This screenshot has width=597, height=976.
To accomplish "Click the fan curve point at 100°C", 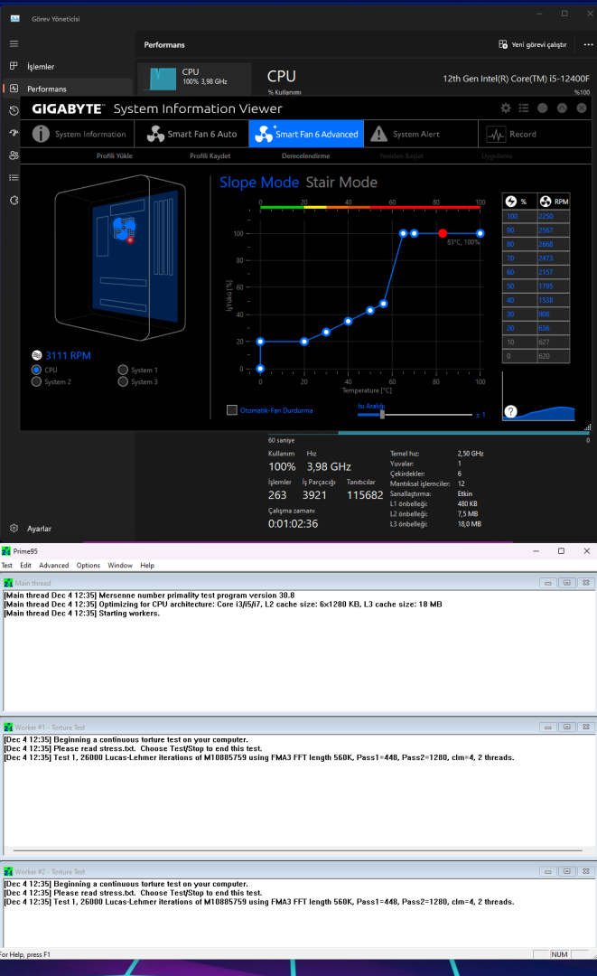I will pyautogui.click(x=480, y=233).
